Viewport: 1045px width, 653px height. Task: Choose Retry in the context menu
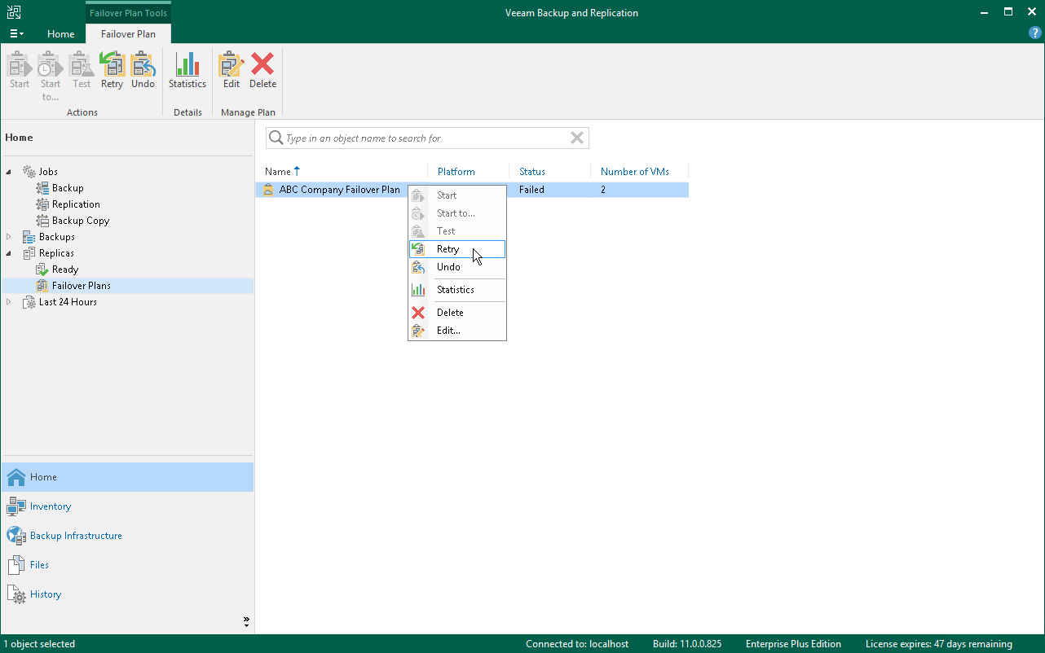point(457,249)
